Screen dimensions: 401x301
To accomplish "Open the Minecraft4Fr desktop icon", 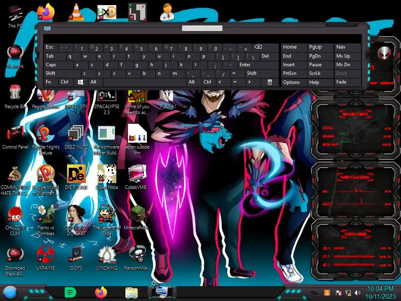I will [x=137, y=218].
